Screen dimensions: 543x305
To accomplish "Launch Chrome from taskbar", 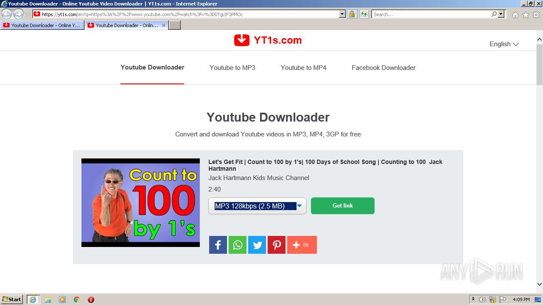I will tap(77, 299).
